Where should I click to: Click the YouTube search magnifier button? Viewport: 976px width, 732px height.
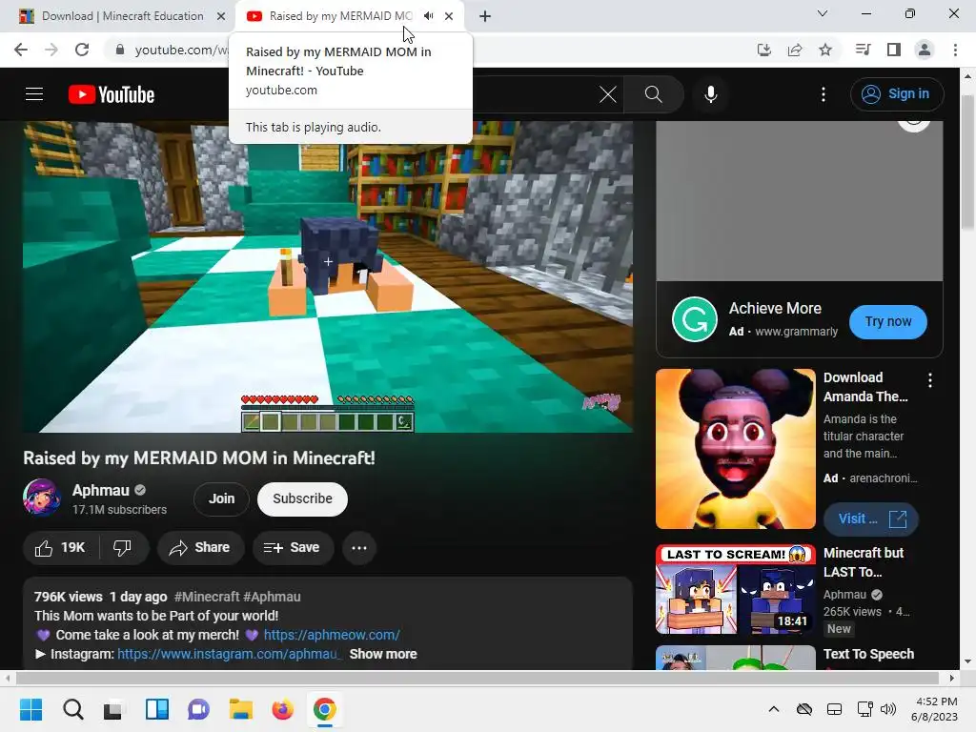pos(653,94)
